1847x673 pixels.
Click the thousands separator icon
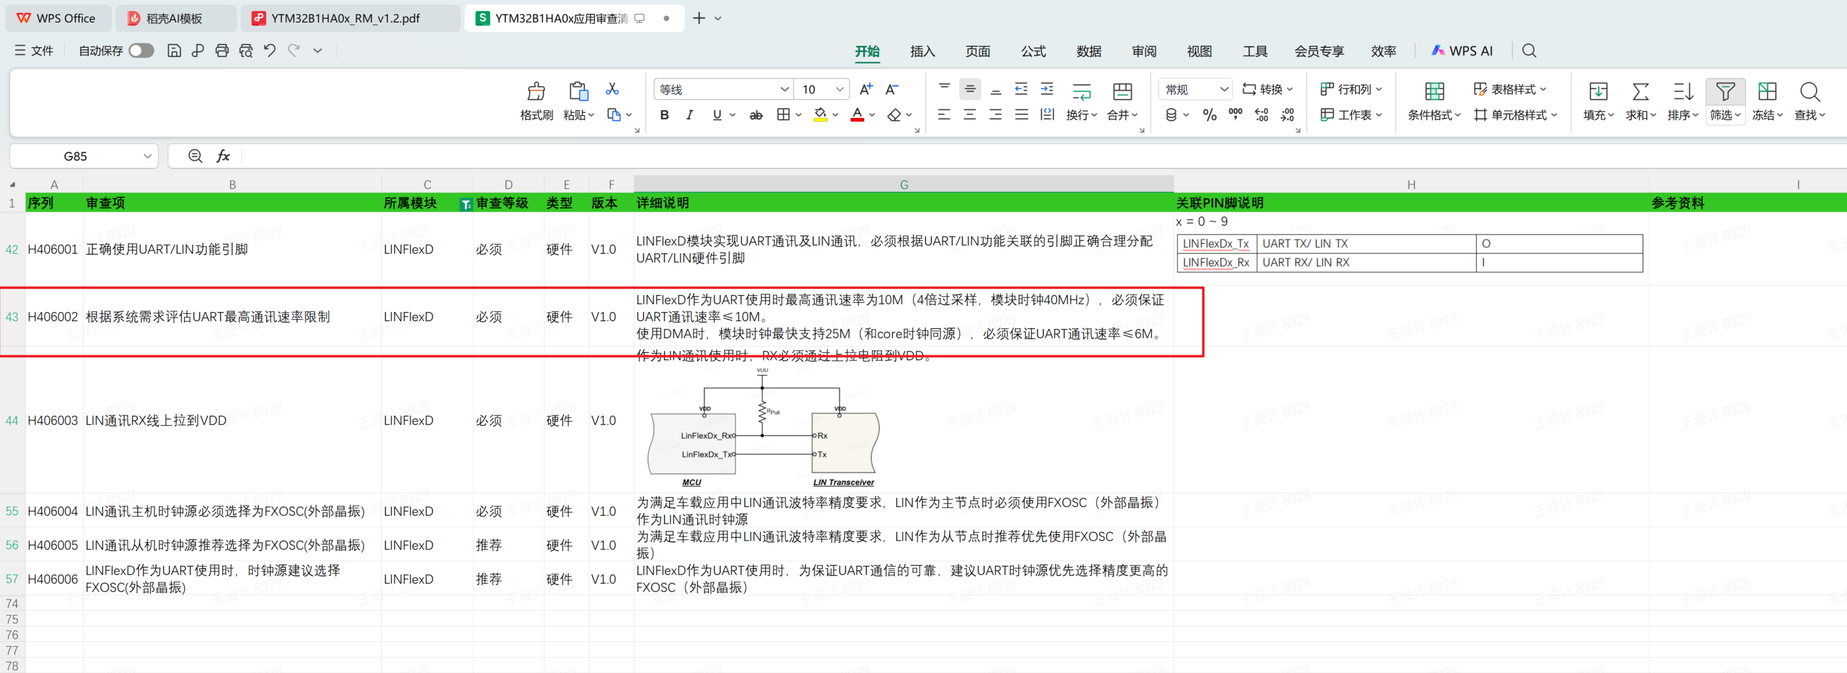click(1236, 114)
